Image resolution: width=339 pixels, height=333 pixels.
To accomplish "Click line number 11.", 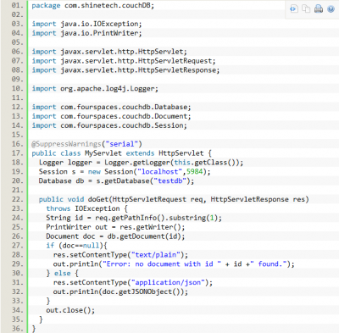I will [x=18, y=98].
